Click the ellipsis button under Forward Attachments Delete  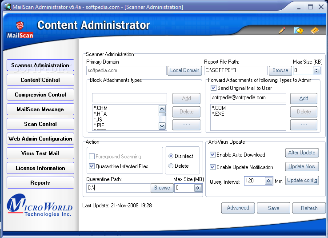(304, 125)
